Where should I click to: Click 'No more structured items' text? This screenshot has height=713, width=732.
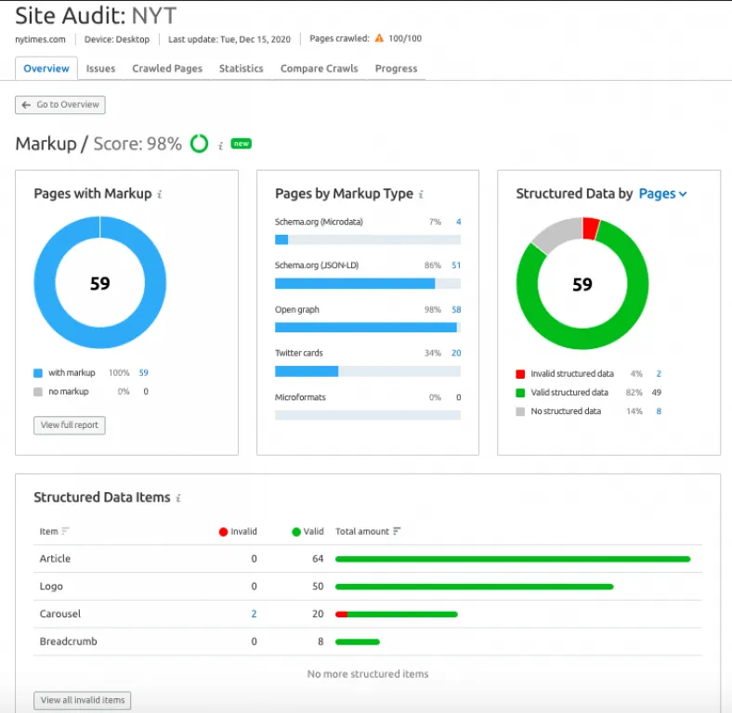pos(368,674)
